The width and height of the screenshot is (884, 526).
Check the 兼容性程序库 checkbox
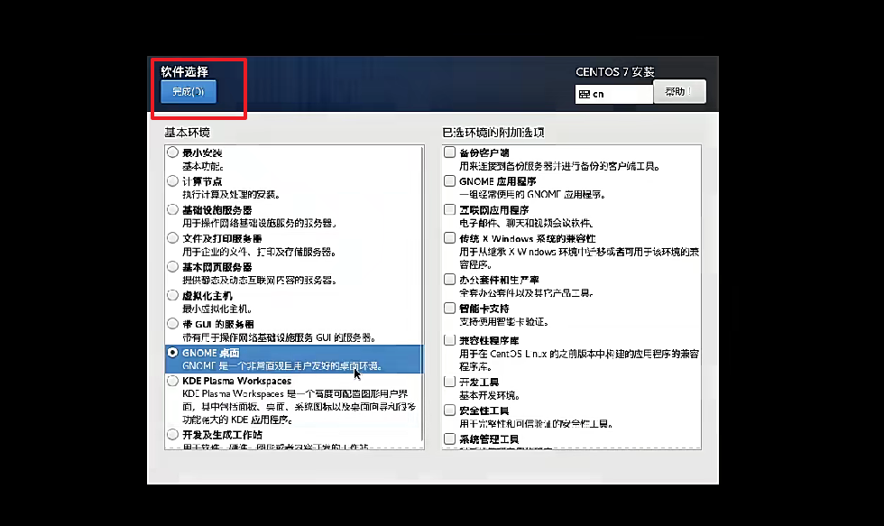point(449,340)
